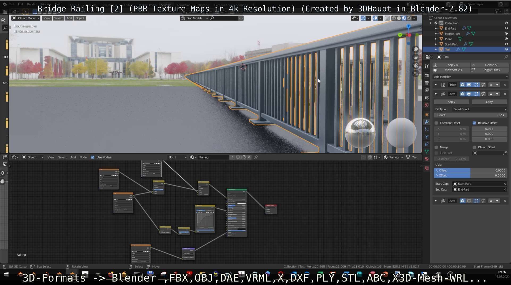Open the Material properties tab
This screenshot has height=285, width=511.
426,159
